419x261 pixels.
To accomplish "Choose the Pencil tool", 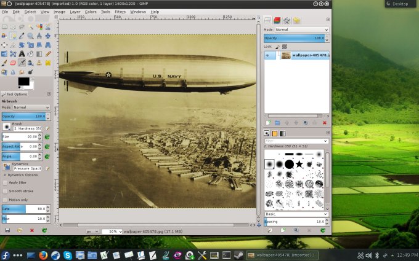I will click(x=47, y=53).
